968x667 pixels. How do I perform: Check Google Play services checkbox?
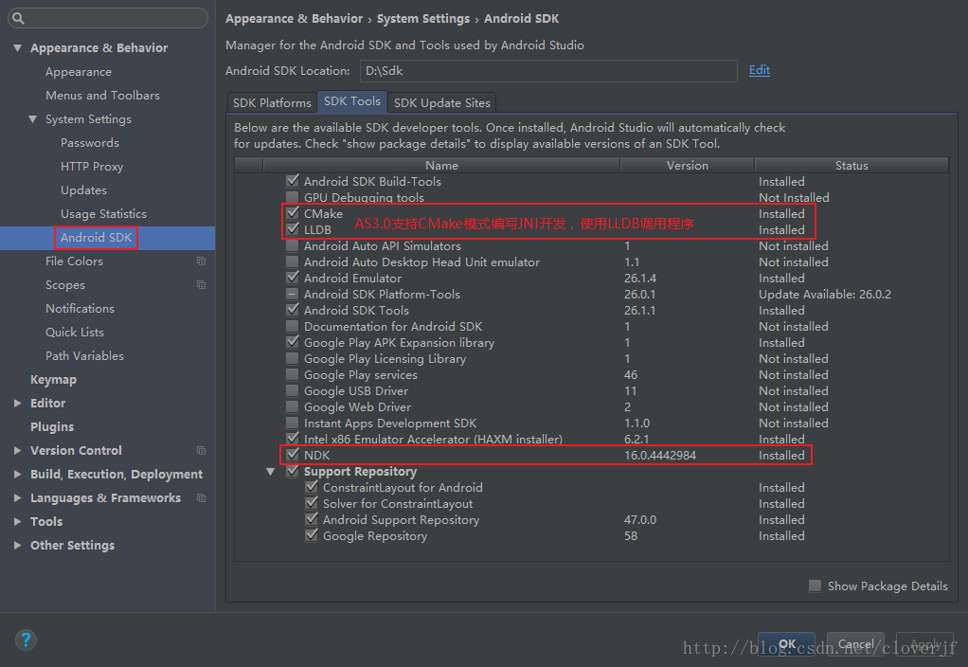pyautogui.click(x=293, y=374)
